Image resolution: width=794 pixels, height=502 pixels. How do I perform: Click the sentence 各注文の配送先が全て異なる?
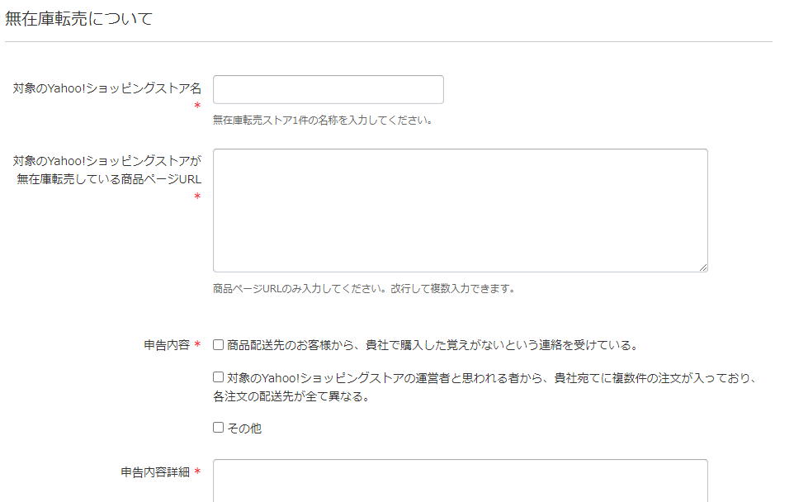pos(291,396)
